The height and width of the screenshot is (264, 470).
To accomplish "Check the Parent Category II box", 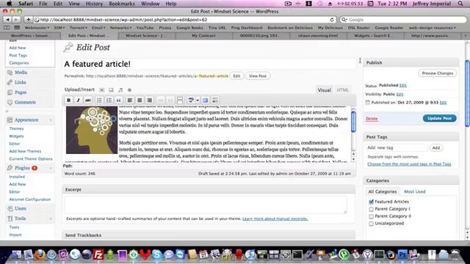I will pos(371,216).
